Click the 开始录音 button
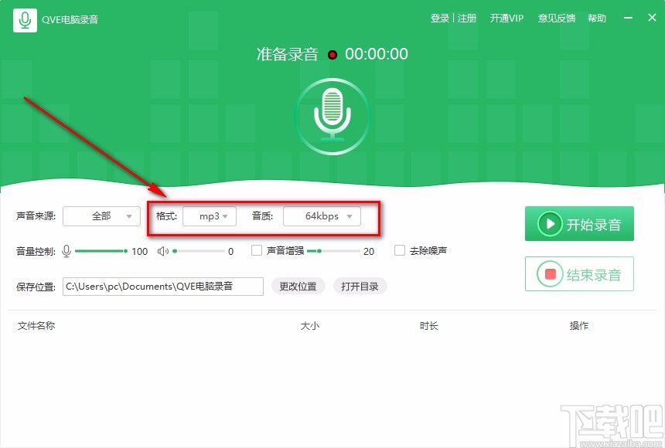Screen dimensions: 665x448 pyautogui.click(x=579, y=223)
